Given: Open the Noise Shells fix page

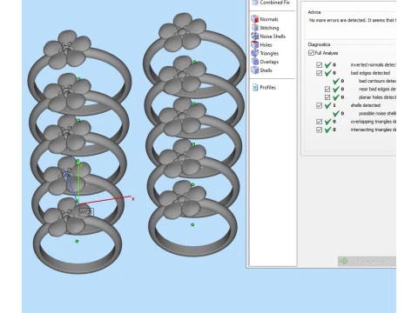Looking at the screenshot, I should tap(268, 37).
